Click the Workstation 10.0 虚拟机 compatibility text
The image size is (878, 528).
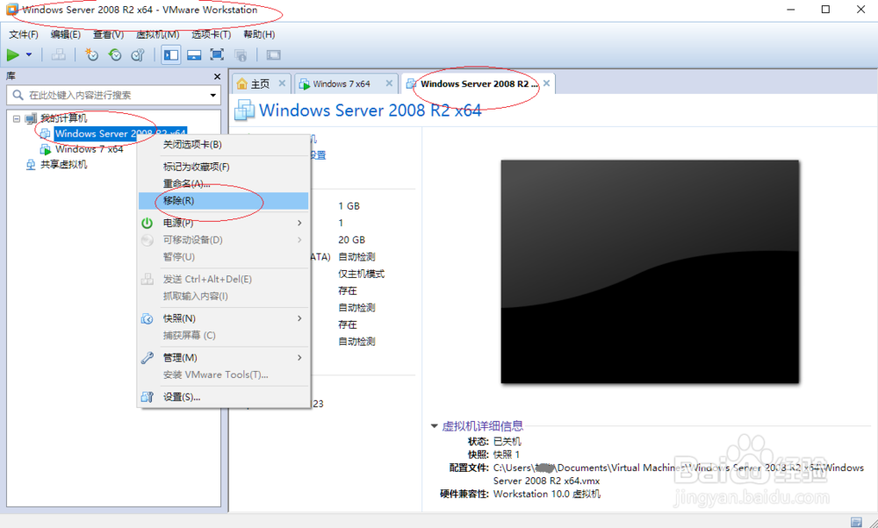(x=547, y=494)
